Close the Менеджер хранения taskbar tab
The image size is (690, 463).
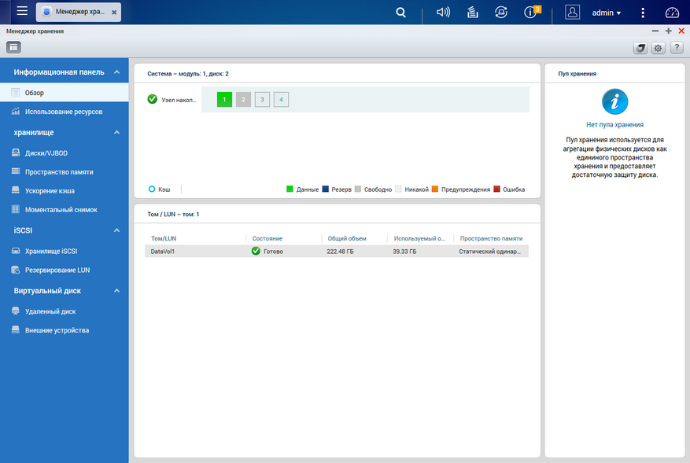[x=114, y=13]
